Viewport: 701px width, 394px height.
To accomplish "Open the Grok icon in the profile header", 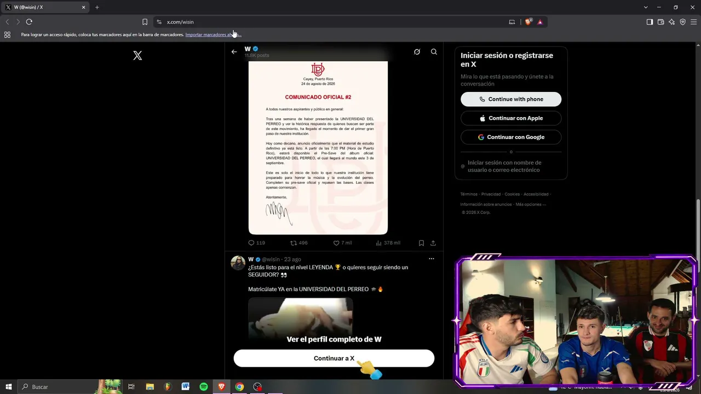I will [417, 52].
